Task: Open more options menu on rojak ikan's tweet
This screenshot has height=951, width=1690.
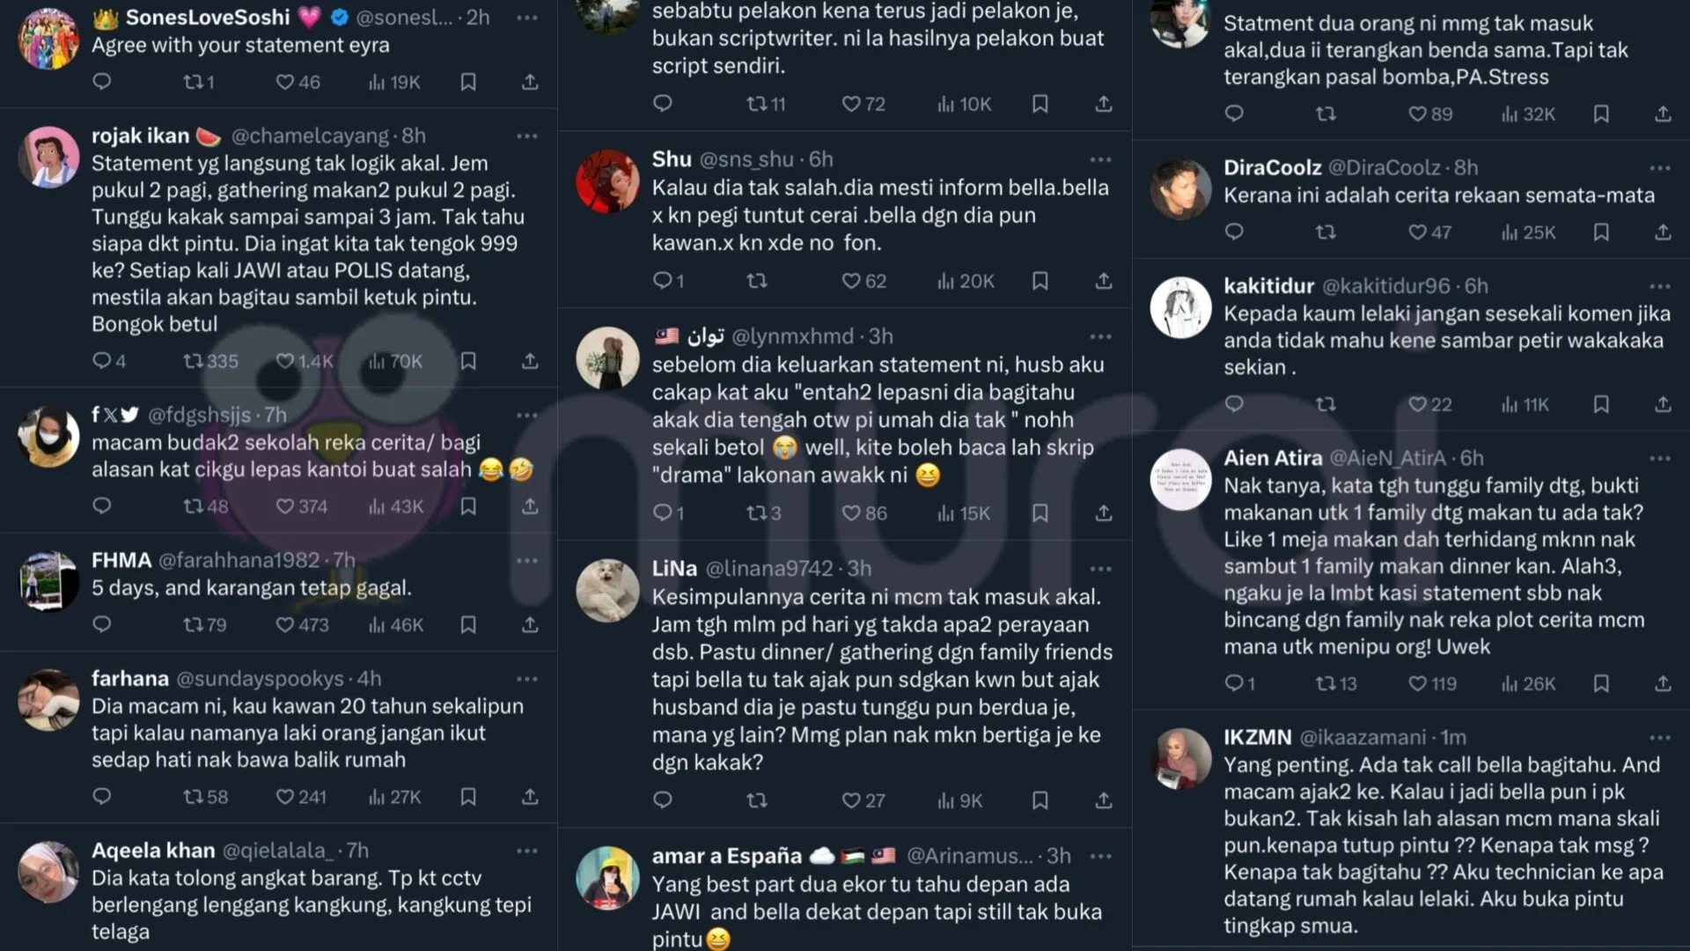Action: (527, 136)
